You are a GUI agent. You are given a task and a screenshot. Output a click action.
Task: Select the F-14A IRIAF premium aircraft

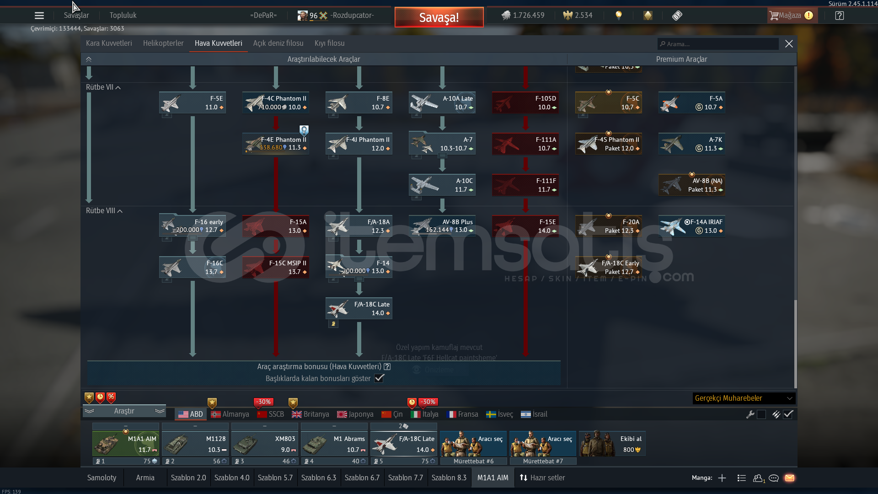click(692, 226)
